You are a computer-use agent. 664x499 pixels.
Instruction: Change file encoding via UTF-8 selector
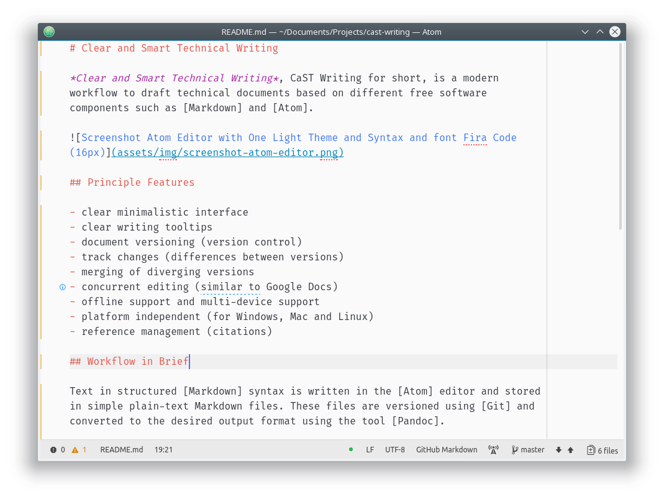click(394, 450)
